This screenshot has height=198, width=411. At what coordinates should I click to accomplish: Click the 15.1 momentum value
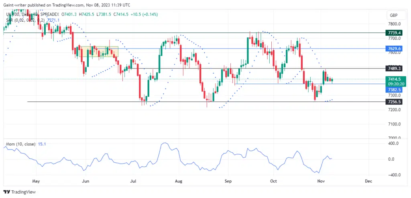point(42,144)
